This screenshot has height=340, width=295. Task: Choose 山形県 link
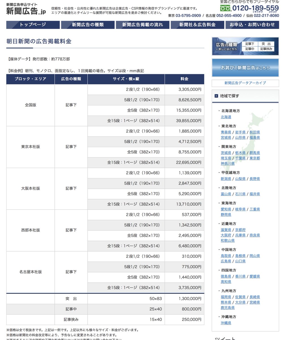pyautogui.click(x=241, y=138)
